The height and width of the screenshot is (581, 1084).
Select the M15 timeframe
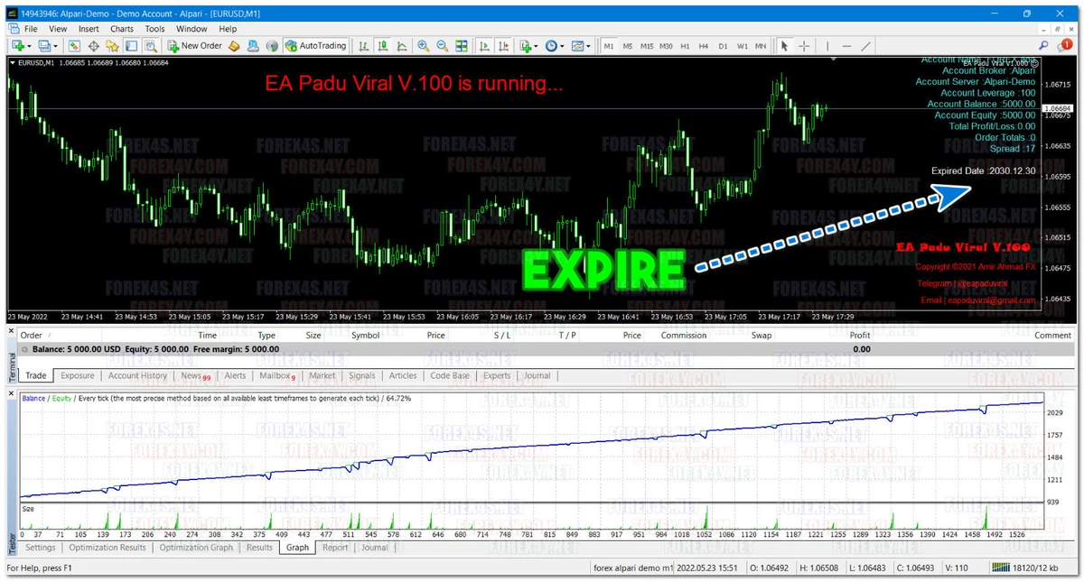click(647, 46)
